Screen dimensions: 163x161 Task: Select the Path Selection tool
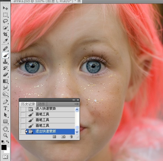click(5, 115)
